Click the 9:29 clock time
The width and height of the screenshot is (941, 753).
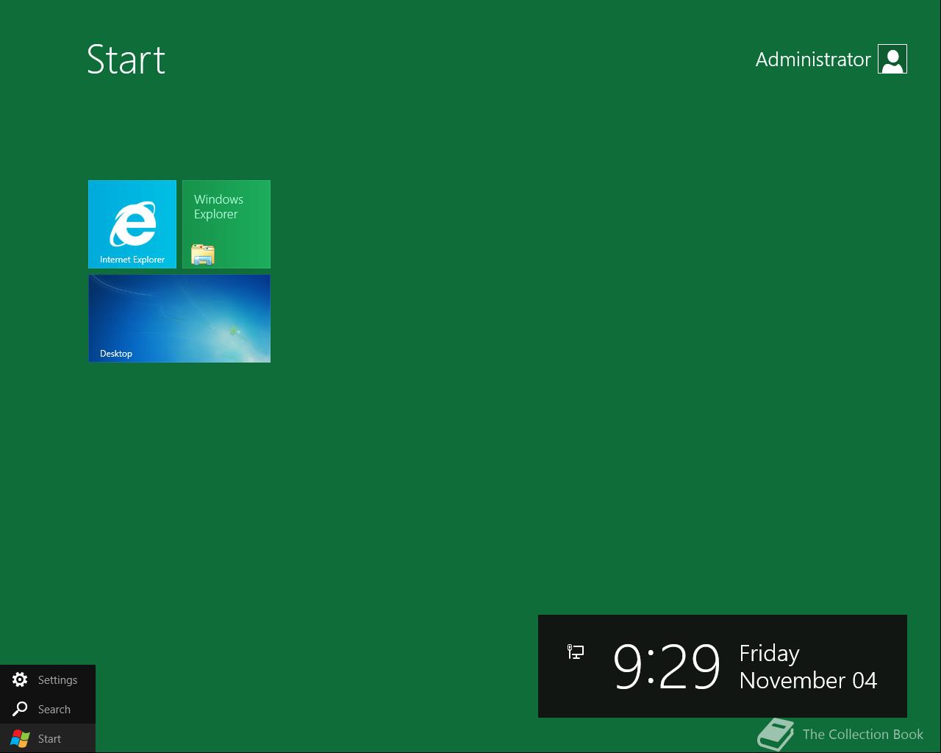pos(667,666)
